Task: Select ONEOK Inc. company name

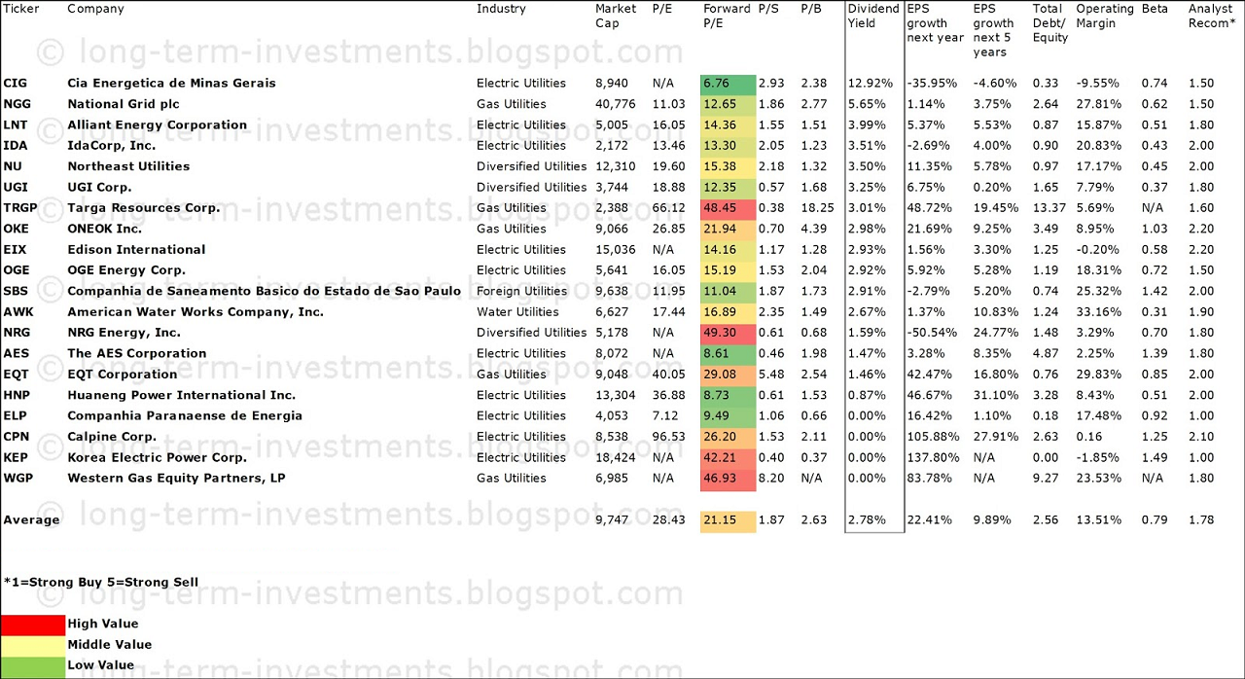Action: coord(105,229)
